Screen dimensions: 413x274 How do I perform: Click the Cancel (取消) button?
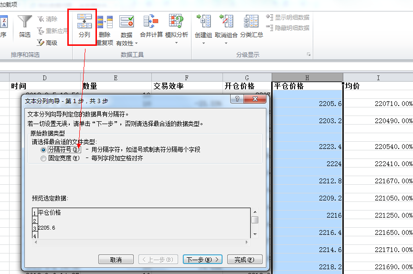pos(116,260)
